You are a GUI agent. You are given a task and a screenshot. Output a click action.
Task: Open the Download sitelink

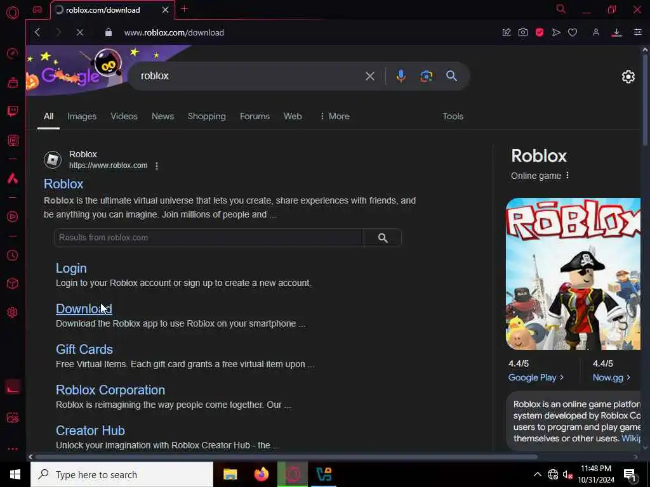tap(84, 309)
